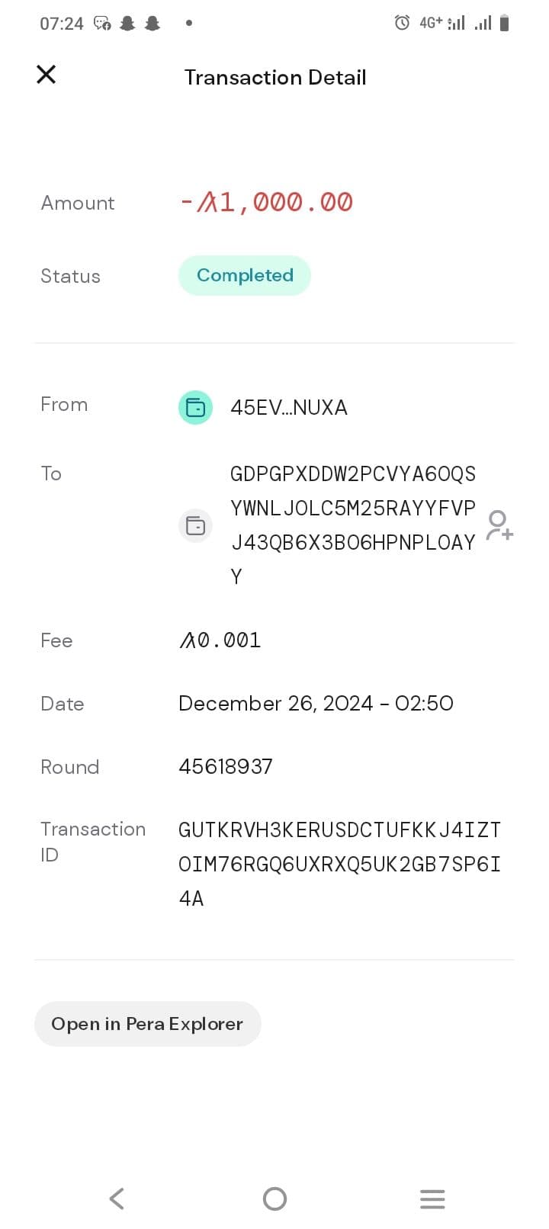Tap the fee amount 0.001
This screenshot has width=549, height=1229.
point(220,640)
